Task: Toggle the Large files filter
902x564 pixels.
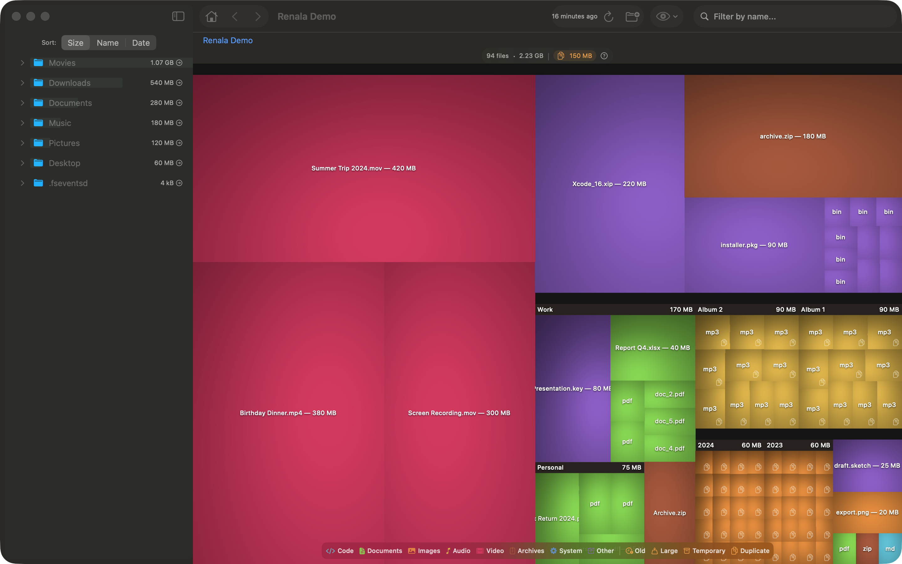Action: click(665, 551)
